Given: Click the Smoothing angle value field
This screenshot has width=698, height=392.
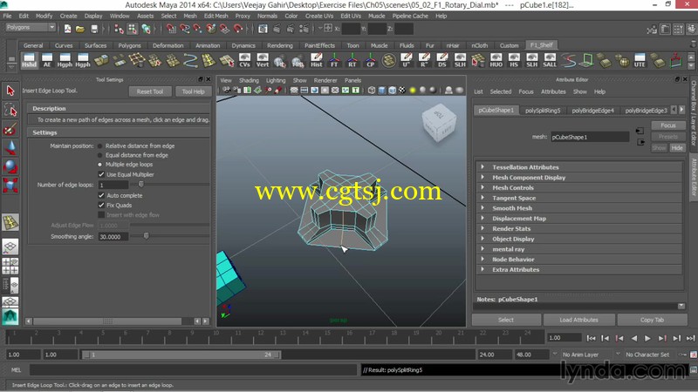Looking at the screenshot, I should [x=113, y=236].
